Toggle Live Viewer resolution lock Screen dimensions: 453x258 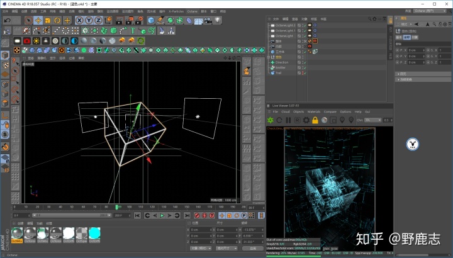[315, 120]
